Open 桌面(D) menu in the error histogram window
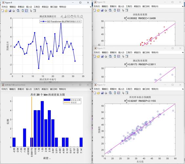 point(45,89)
